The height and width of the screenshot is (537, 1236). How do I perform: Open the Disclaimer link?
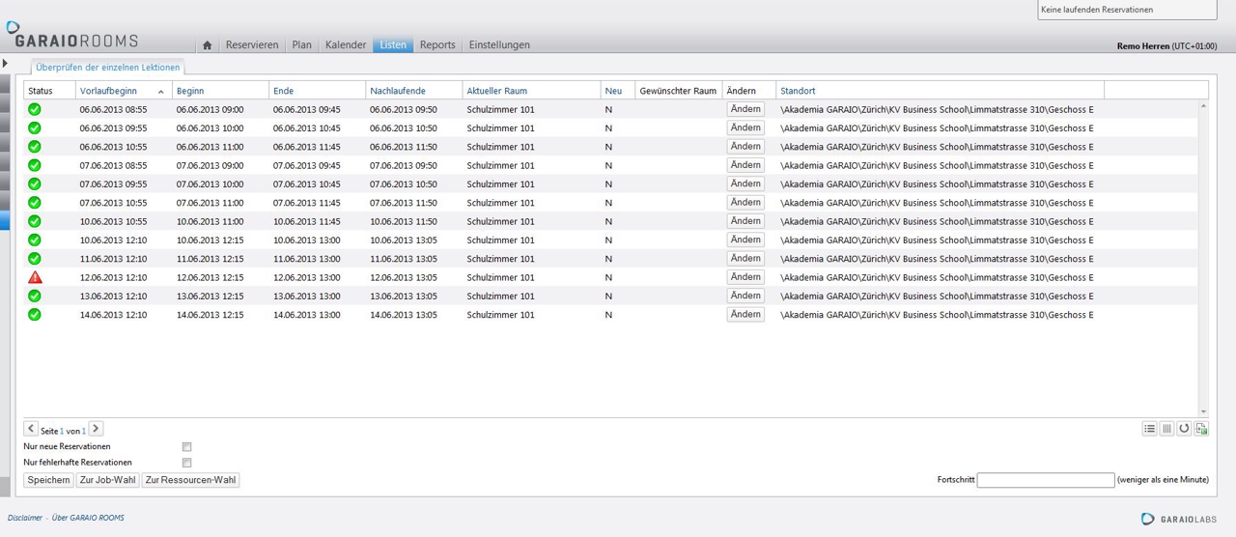coord(25,518)
